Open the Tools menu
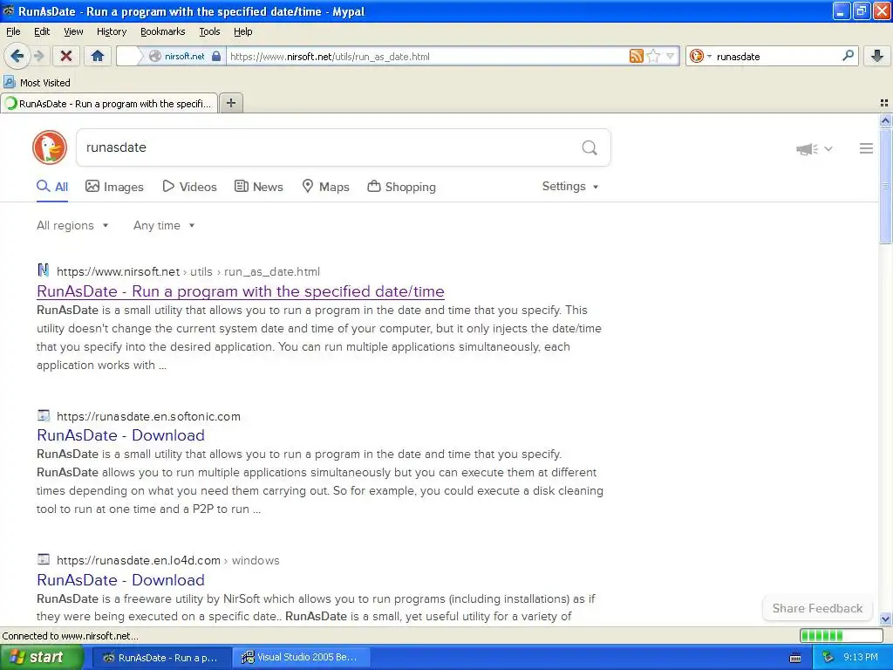This screenshot has height=670, width=893. point(209,31)
